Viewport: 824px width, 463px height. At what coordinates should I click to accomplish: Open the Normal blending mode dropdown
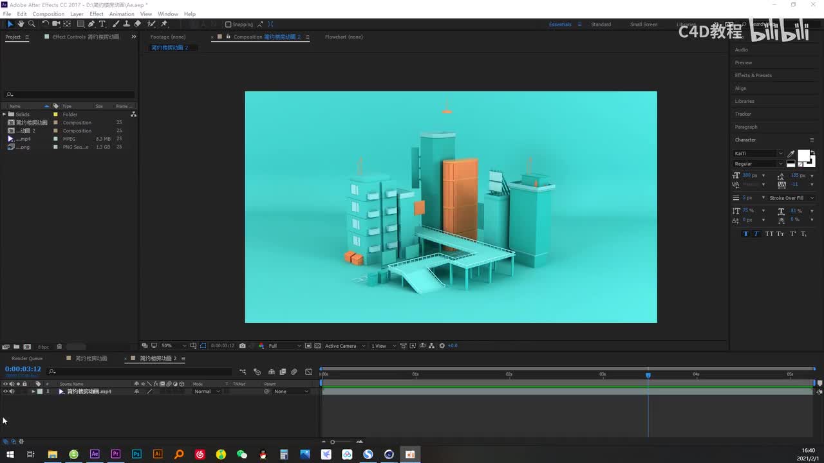(x=207, y=392)
